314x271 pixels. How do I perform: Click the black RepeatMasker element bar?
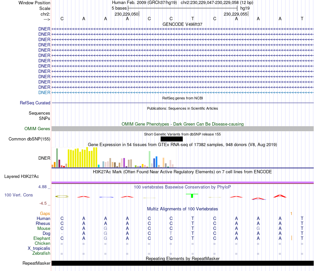(x=182, y=263)
